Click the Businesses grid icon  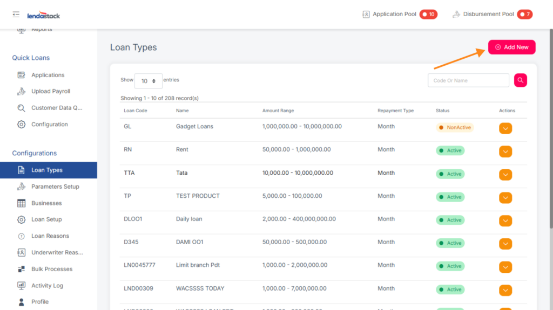tap(22, 203)
